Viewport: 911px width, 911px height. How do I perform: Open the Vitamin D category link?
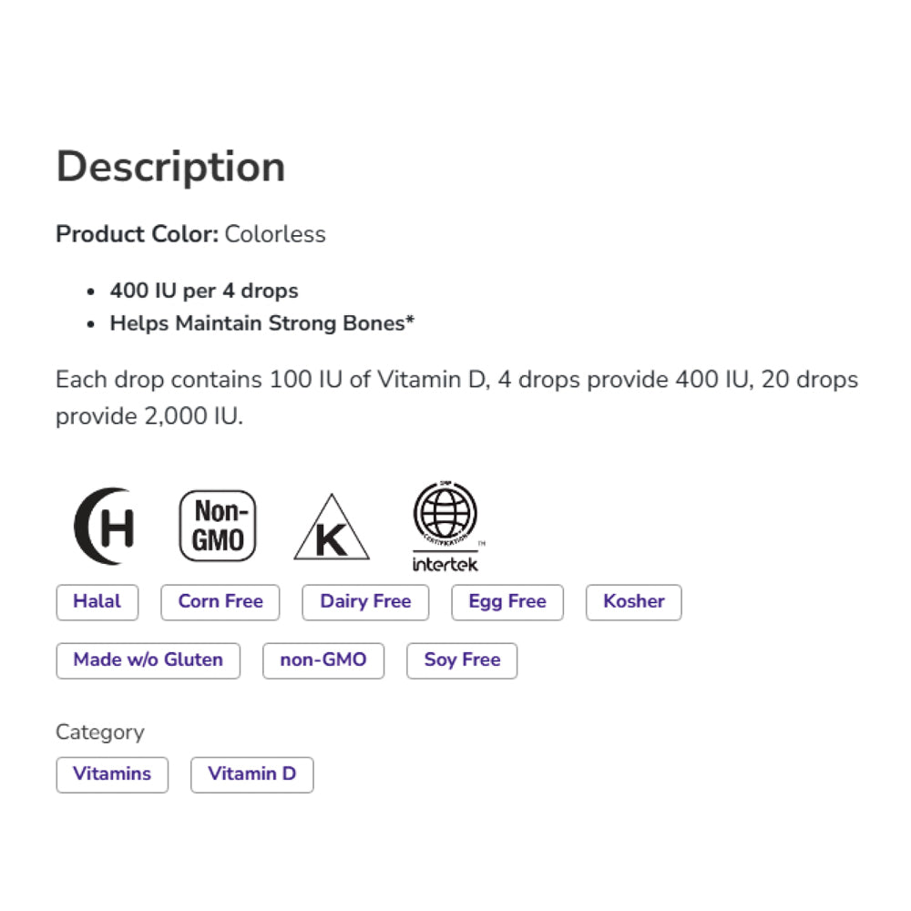click(251, 774)
